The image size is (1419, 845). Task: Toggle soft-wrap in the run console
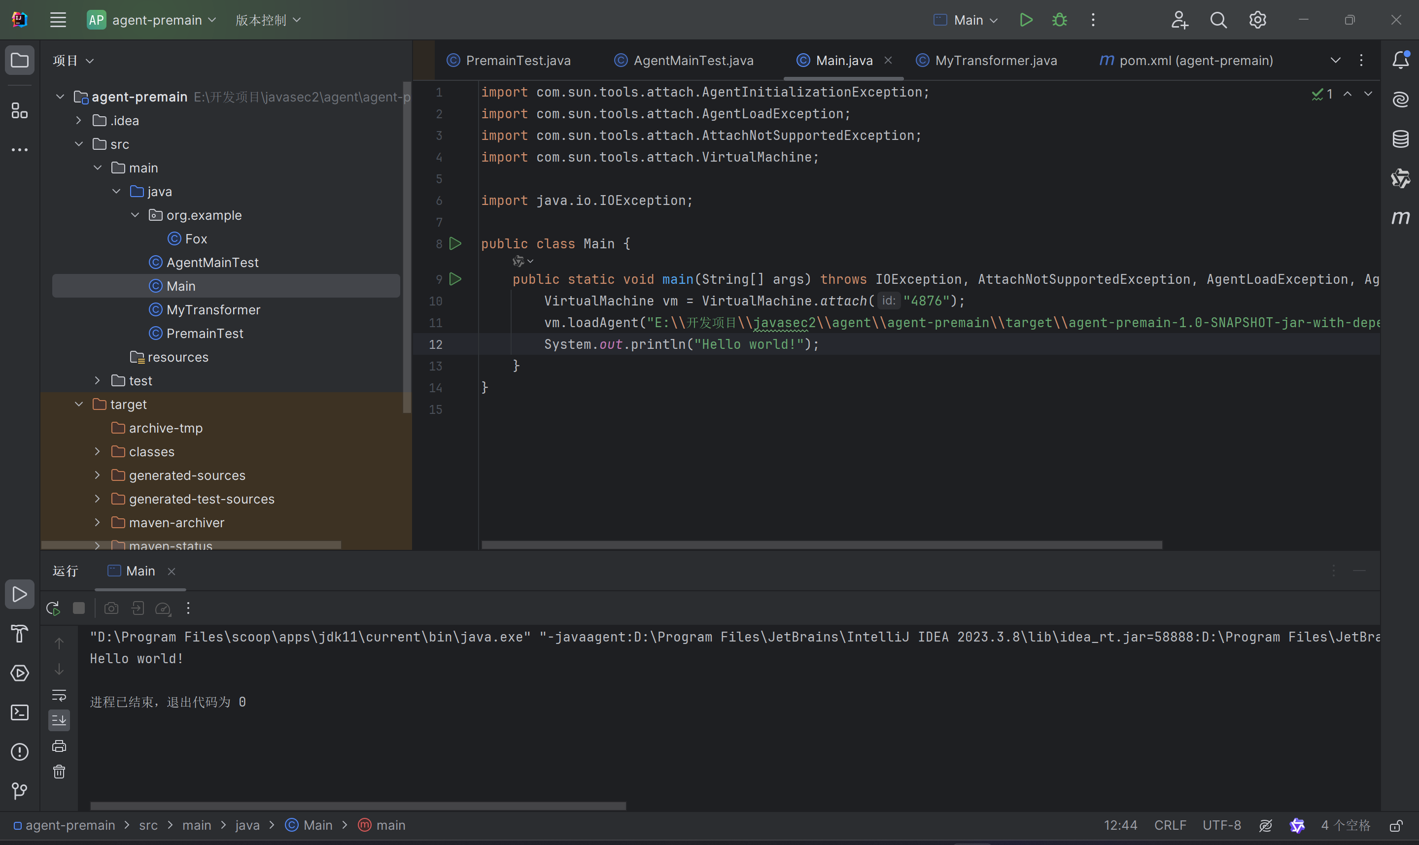click(59, 695)
